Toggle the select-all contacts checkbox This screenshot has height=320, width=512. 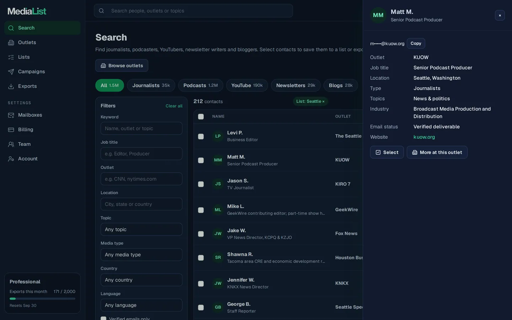pos(201,117)
